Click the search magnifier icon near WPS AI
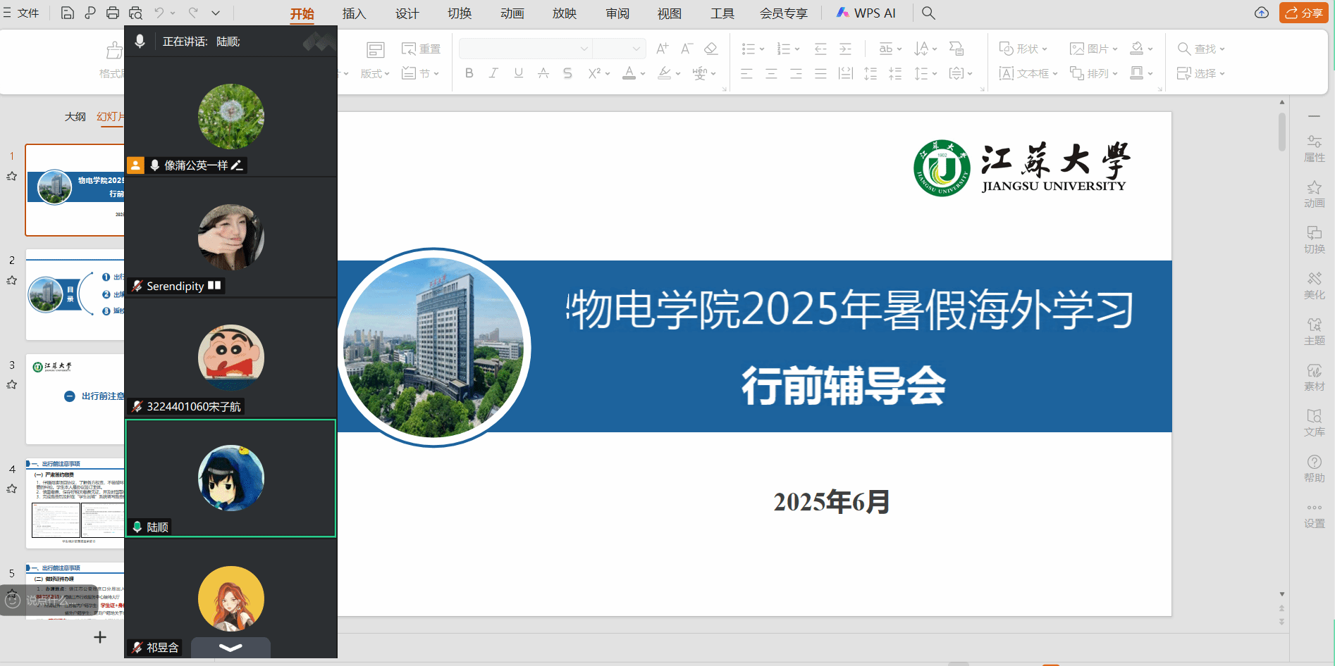This screenshot has width=1335, height=666. tap(928, 13)
